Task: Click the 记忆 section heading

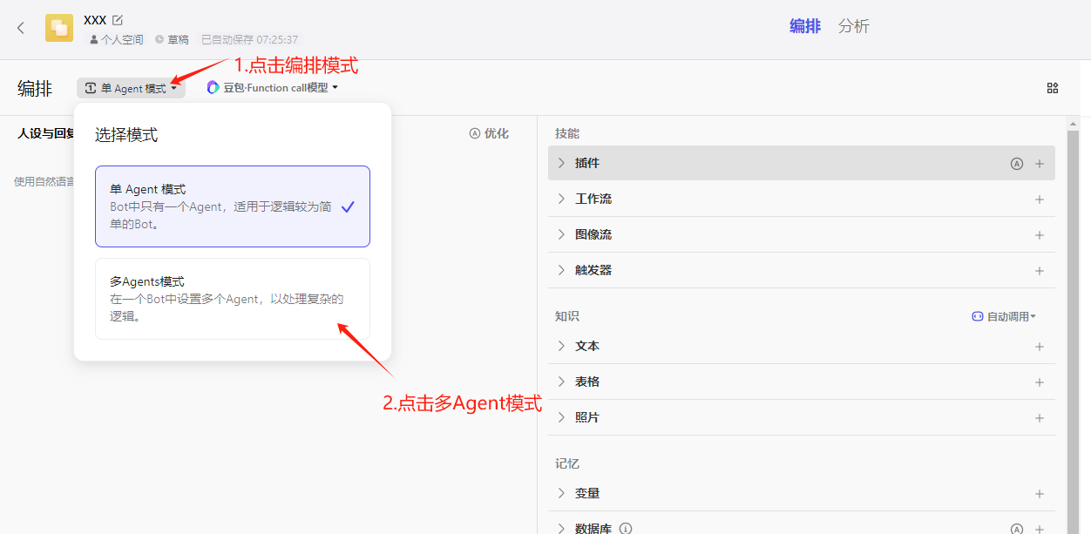Action: coord(567,463)
